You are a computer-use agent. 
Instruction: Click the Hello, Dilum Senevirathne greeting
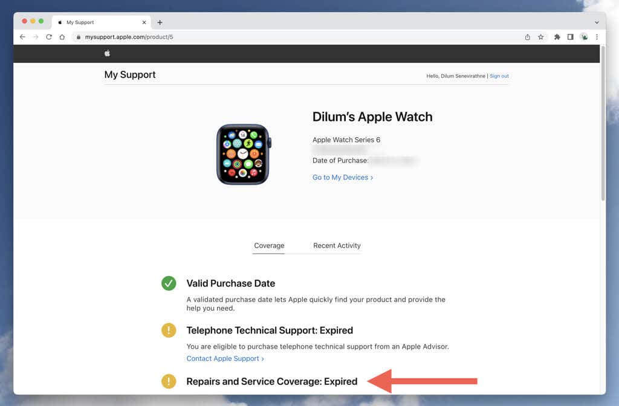tap(456, 76)
